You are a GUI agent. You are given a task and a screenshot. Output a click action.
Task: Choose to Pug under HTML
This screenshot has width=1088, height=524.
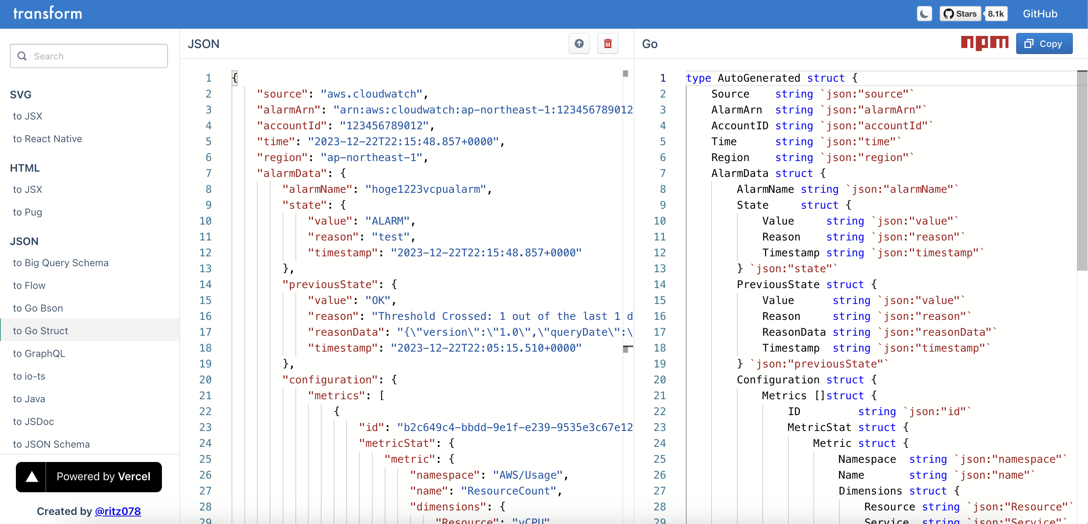coord(28,212)
